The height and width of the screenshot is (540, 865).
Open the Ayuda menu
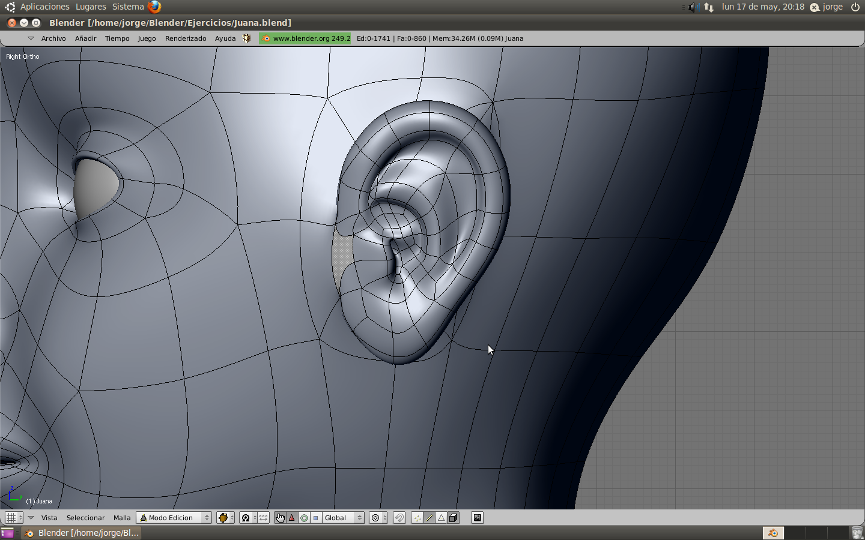pos(225,38)
